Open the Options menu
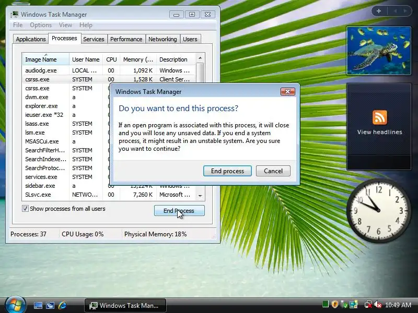Screen dimensions: 418x313 point(41,25)
